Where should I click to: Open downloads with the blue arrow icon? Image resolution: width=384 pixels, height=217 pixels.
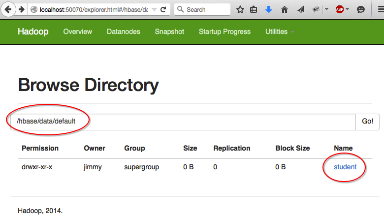(269, 9)
